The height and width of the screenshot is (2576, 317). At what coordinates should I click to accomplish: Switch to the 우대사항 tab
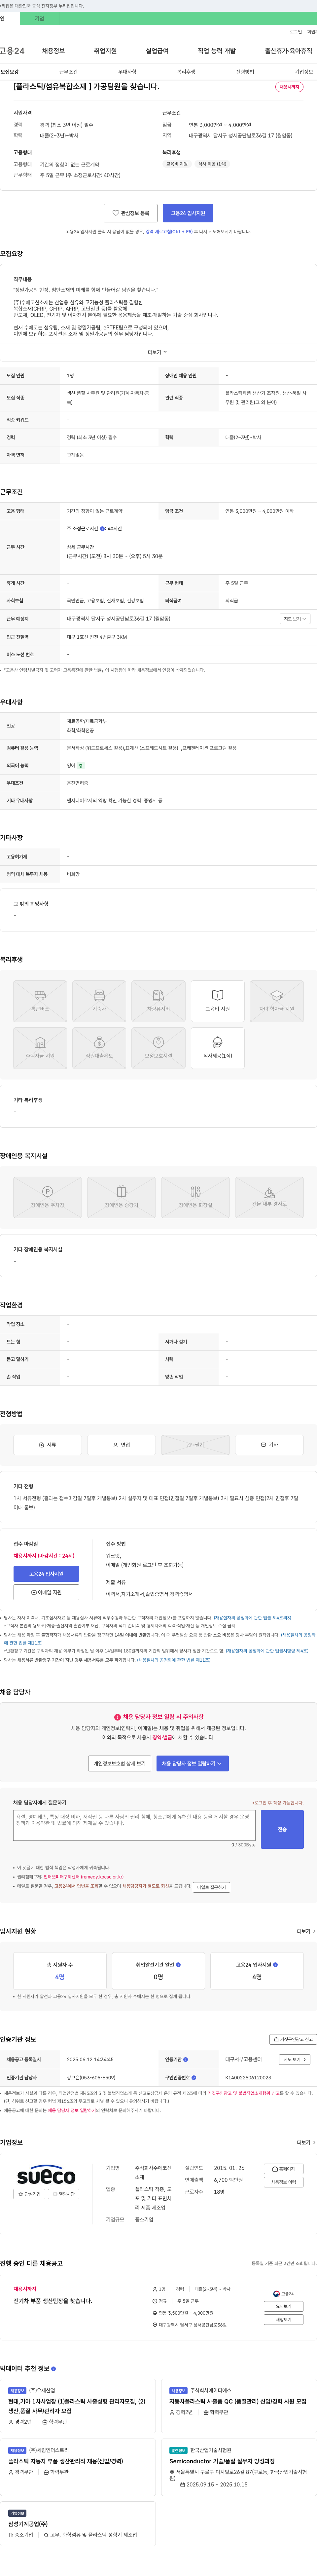(127, 72)
